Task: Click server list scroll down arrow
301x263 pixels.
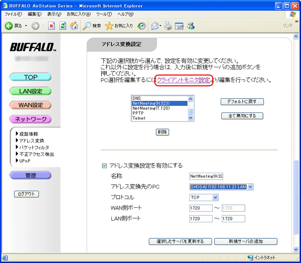Action: coord(191,118)
